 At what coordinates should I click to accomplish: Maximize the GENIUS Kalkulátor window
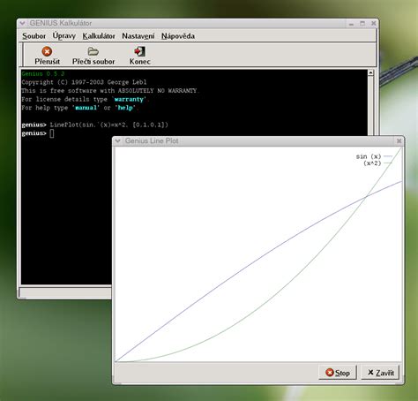[362, 23]
